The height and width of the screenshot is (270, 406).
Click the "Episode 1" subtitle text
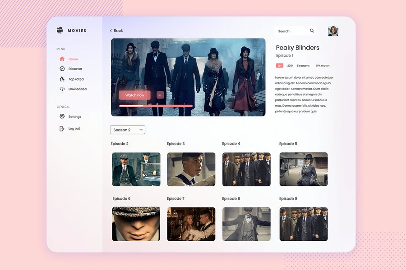(284, 55)
